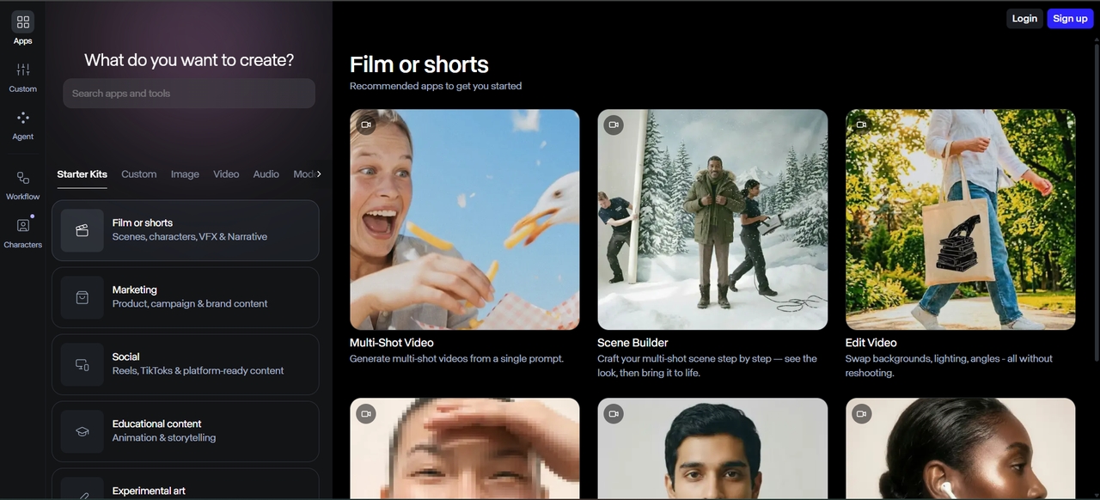Open the woman with earbud thumbnail
Screen dimensions: 1100x500
(961, 448)
